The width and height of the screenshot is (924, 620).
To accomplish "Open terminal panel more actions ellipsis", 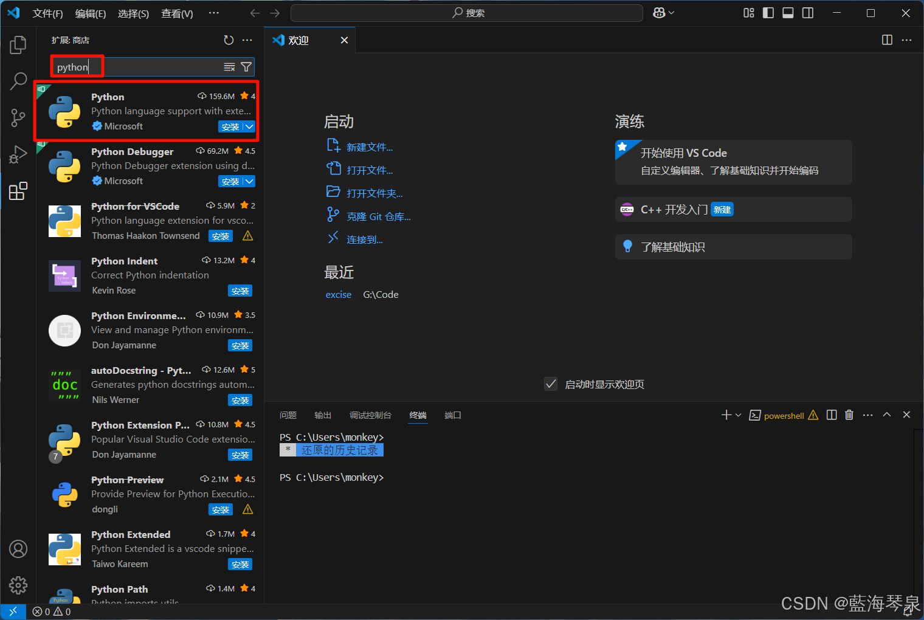I will (867, 415).
